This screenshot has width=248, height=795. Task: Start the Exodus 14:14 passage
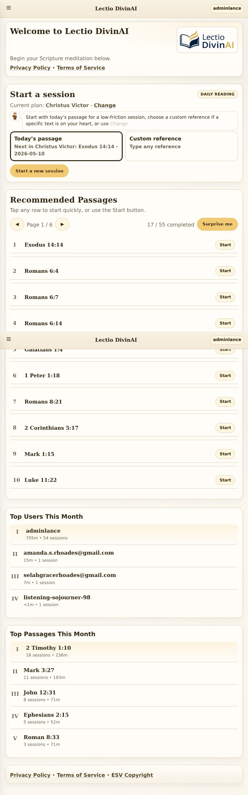point(225,245)
